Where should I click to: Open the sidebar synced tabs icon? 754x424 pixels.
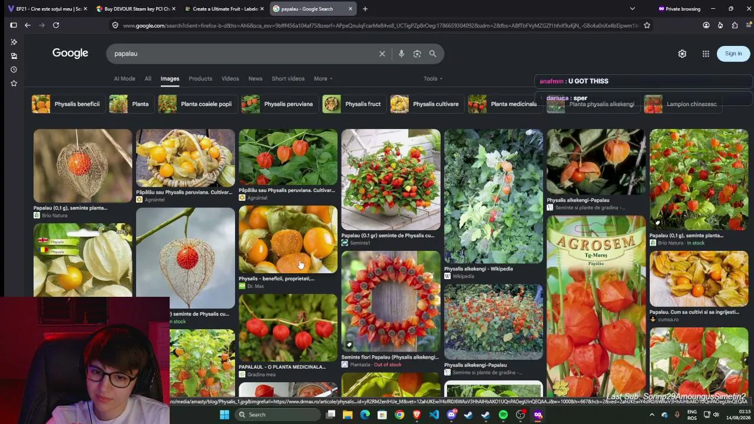tap(14, 56)
